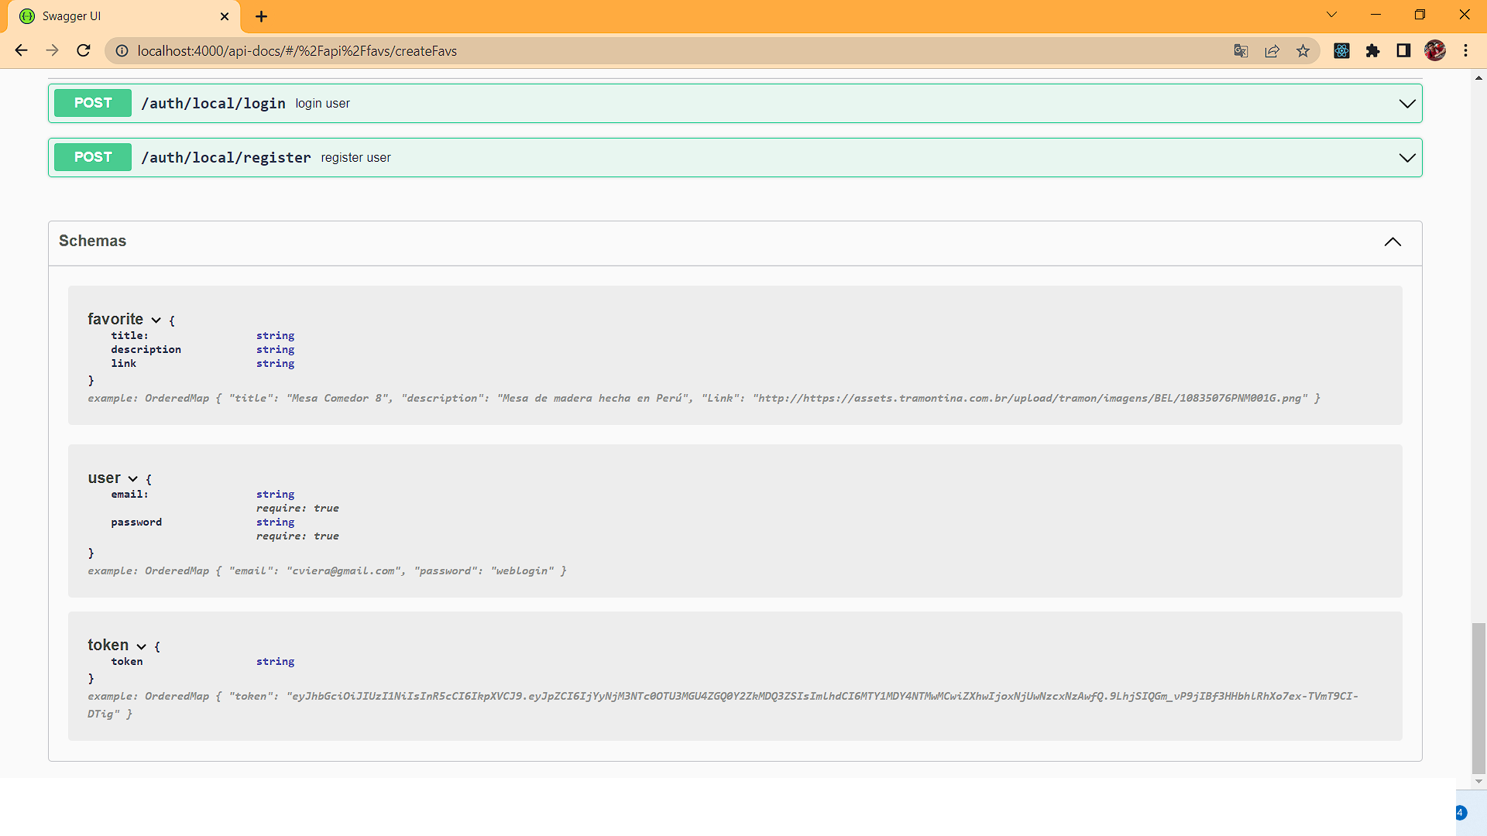Open the Google Translate page icon
This screenshot has height=836, width=1487.
1241,51
